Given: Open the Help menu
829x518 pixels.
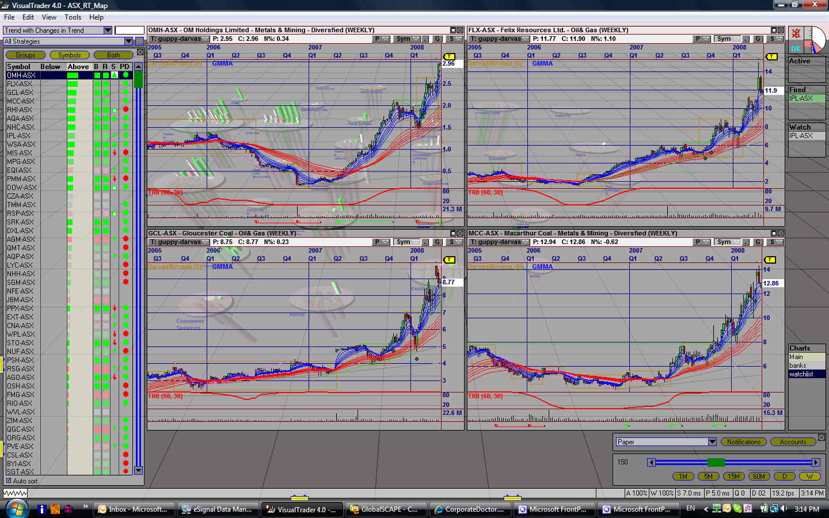Looking at the screenshot, I should (x=96, y=17).
